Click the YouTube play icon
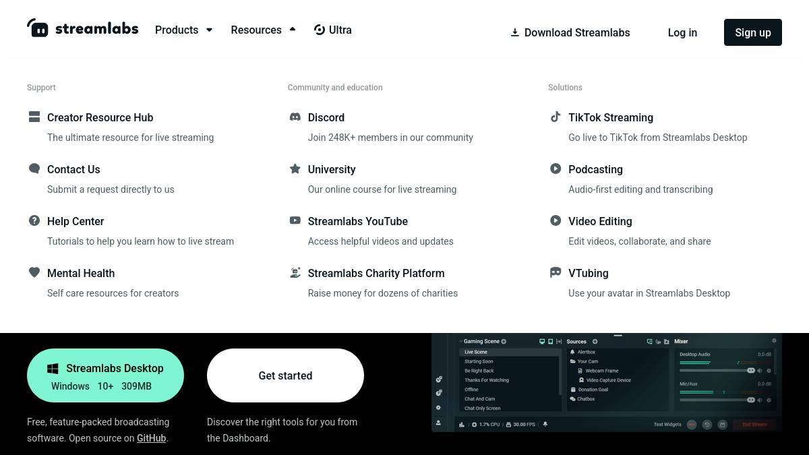This screenshot has height=455, width=809. 295,220
